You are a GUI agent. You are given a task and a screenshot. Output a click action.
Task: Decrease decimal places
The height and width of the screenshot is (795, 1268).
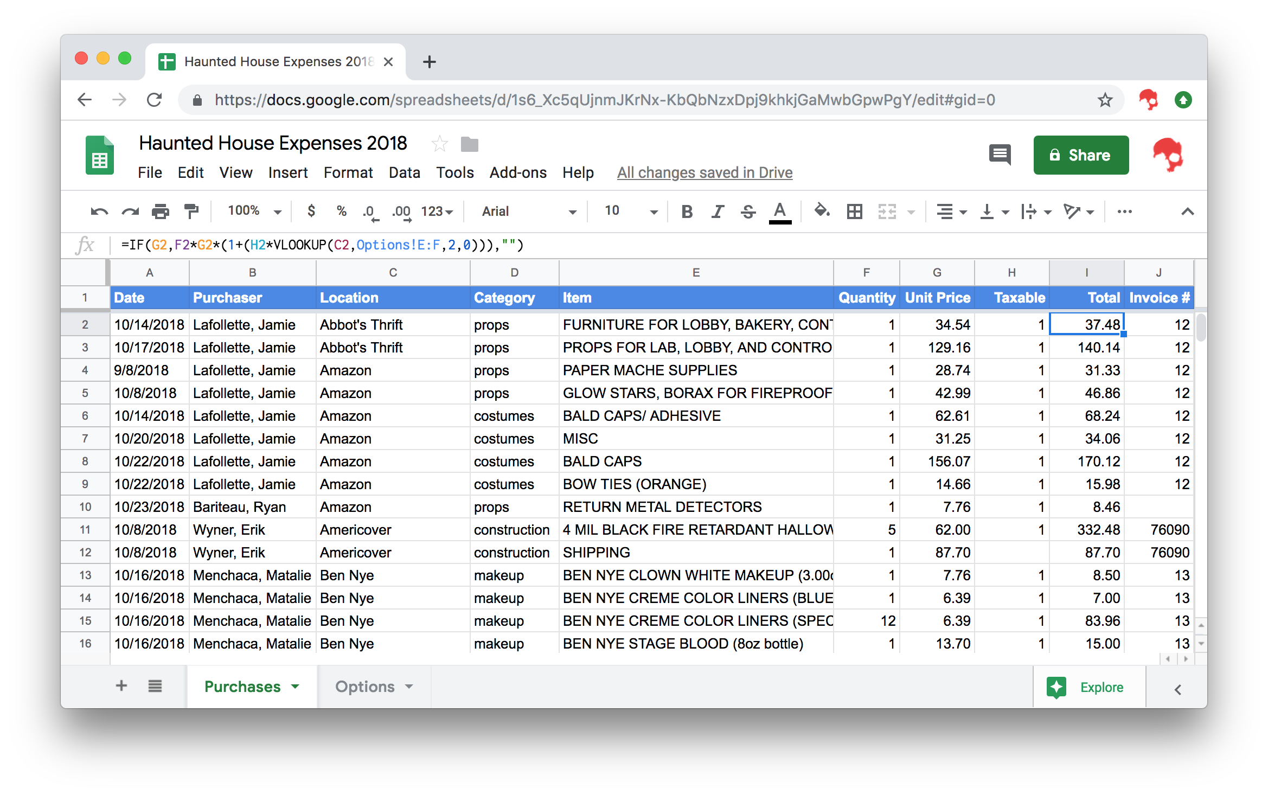pos(370,212)
